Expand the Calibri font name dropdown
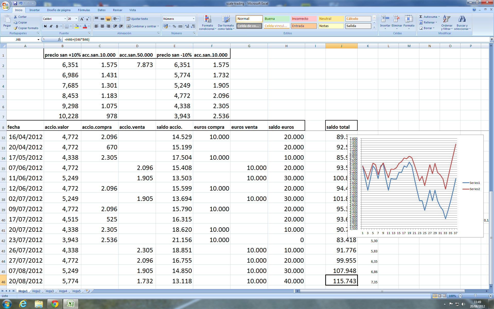 (x=65, y=19)
